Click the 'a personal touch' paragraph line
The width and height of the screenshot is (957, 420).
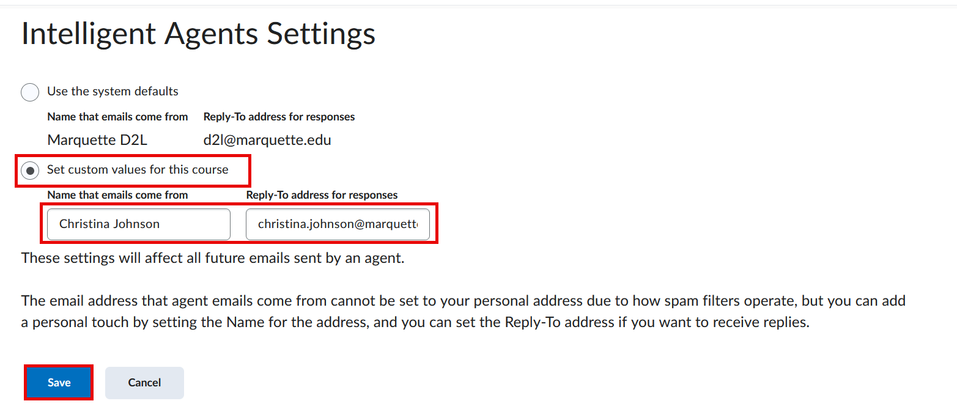pyautogui.click(x=415, y=322)
